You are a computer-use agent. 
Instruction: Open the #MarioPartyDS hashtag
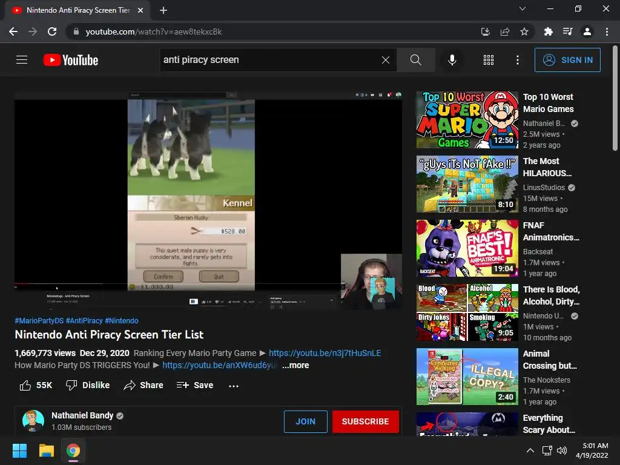click(39, 321)
